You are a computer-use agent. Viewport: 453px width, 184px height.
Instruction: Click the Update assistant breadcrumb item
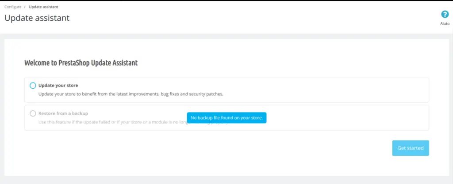[43, 7]
